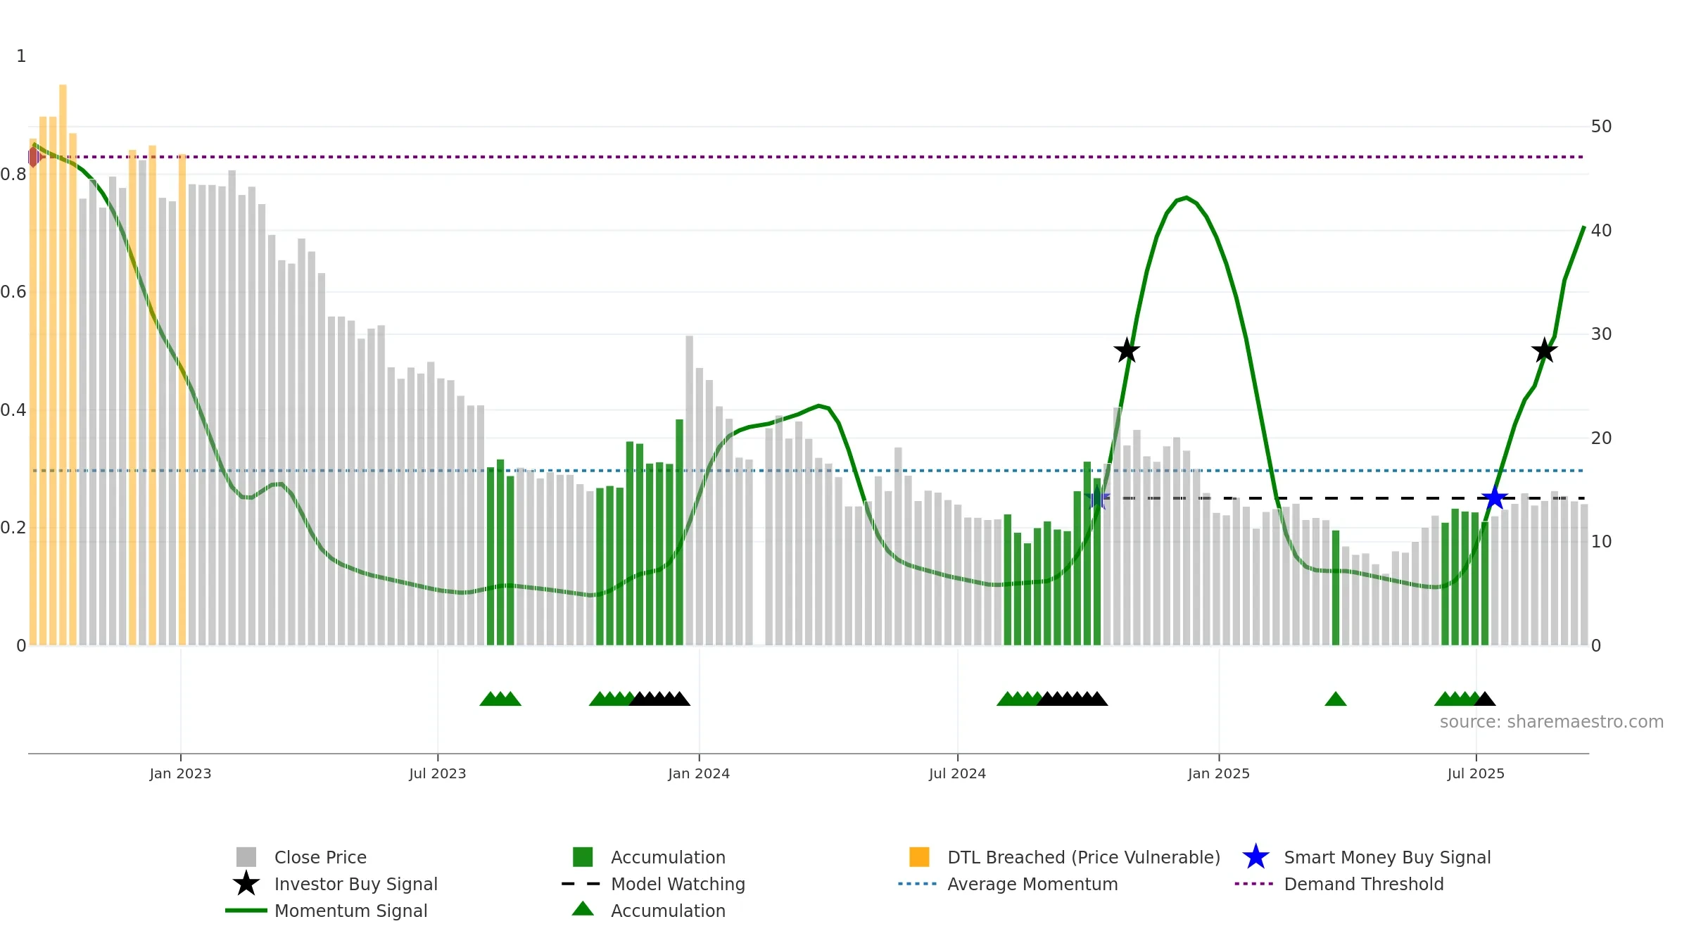The width and height of the screenshot is (1689, 950).
Task: Click the black star marker near August 2025
Action: pyautogui.click(x=1544, y=350)
